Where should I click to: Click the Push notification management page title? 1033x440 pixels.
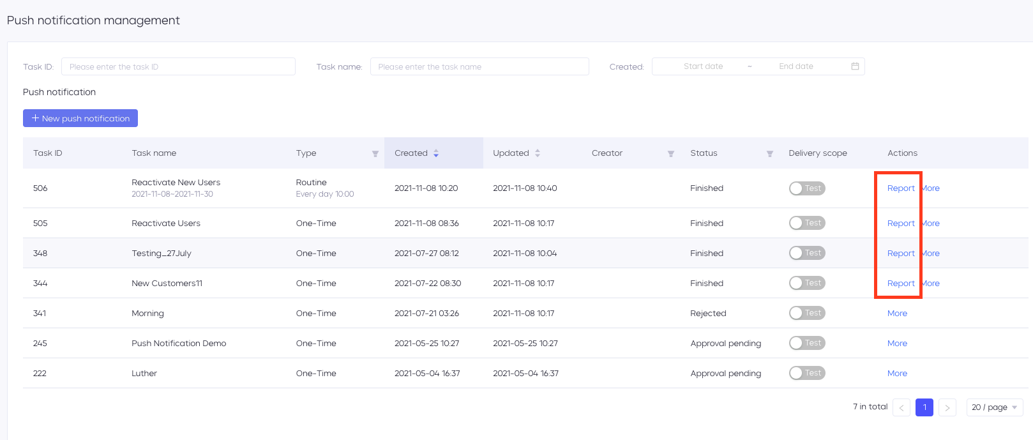[x=93, y=20]
